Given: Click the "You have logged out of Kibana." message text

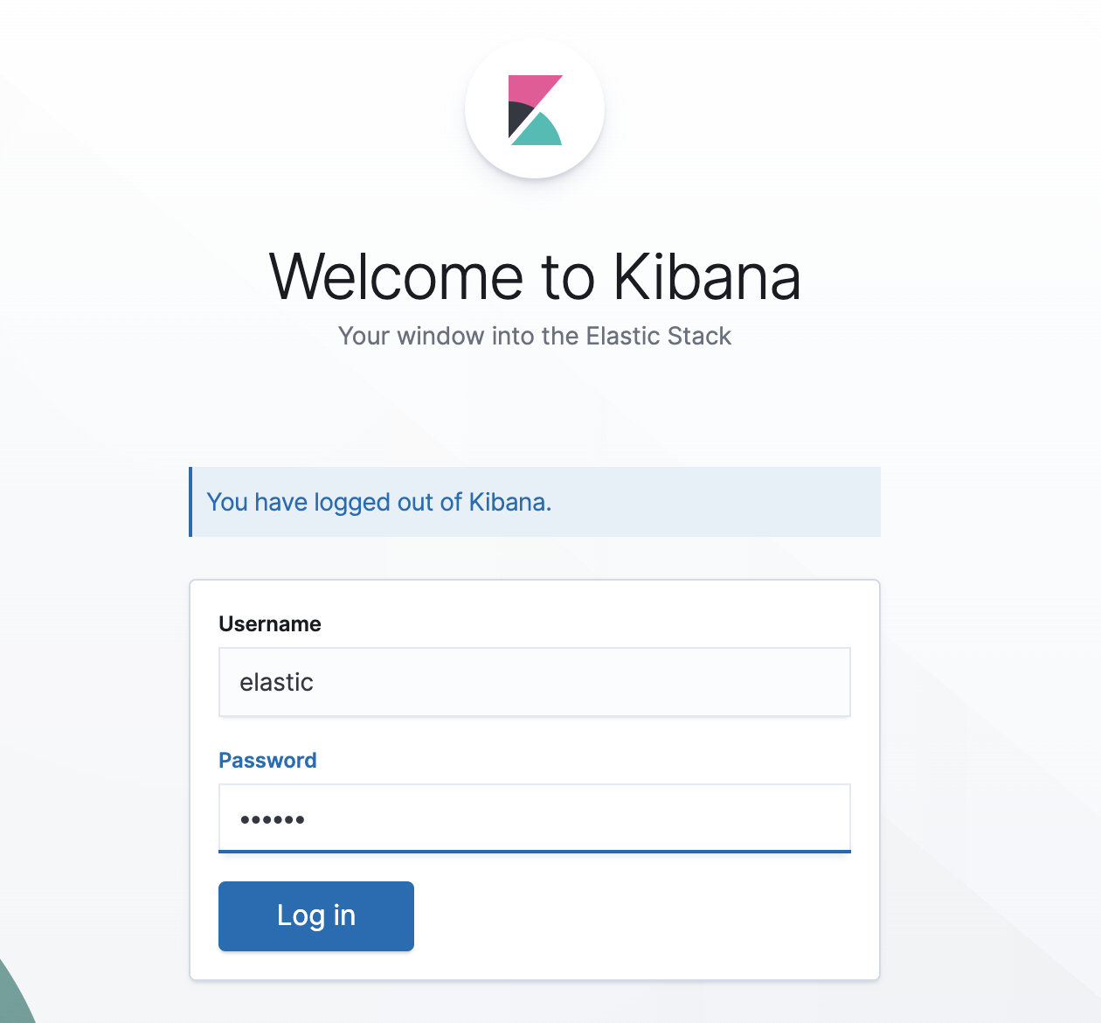Looking at the screenshot, I should click(378, 502).
